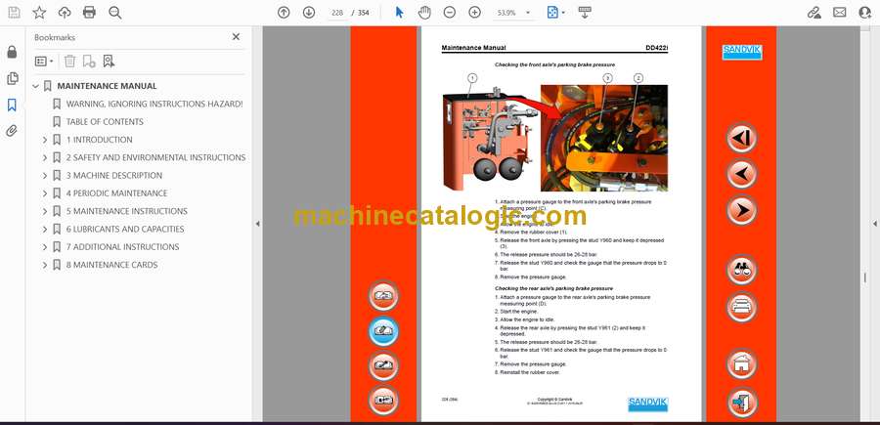The image size is (880, 425).
Task: Expand 6 LUBRICANTS AND CAPACITIES bookmark
Action: tap(45, 230)
